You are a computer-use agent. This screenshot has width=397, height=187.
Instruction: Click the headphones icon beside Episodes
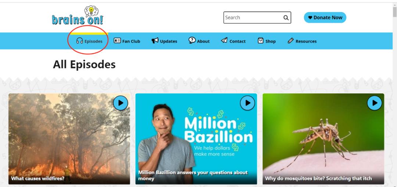click(79, 41)
